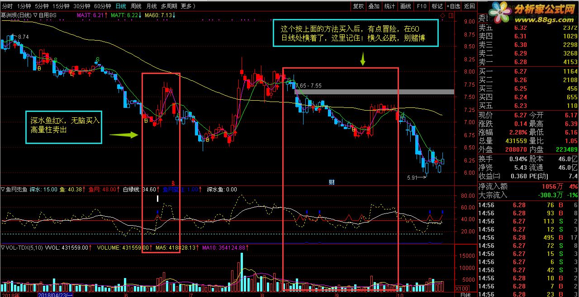The width and height of the screenshot is (579, 297).
Task: Select the 买一 6.27 bid row
Action: (x=528, y=71)
